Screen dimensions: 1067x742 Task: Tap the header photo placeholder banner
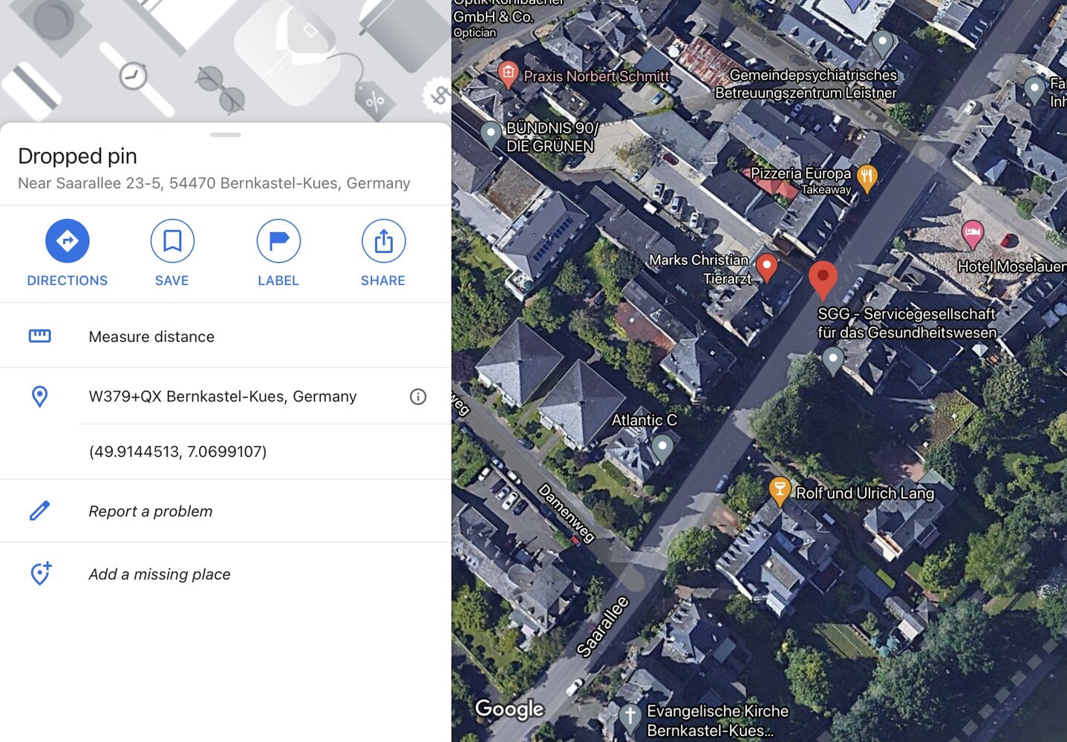coord(226,61)
